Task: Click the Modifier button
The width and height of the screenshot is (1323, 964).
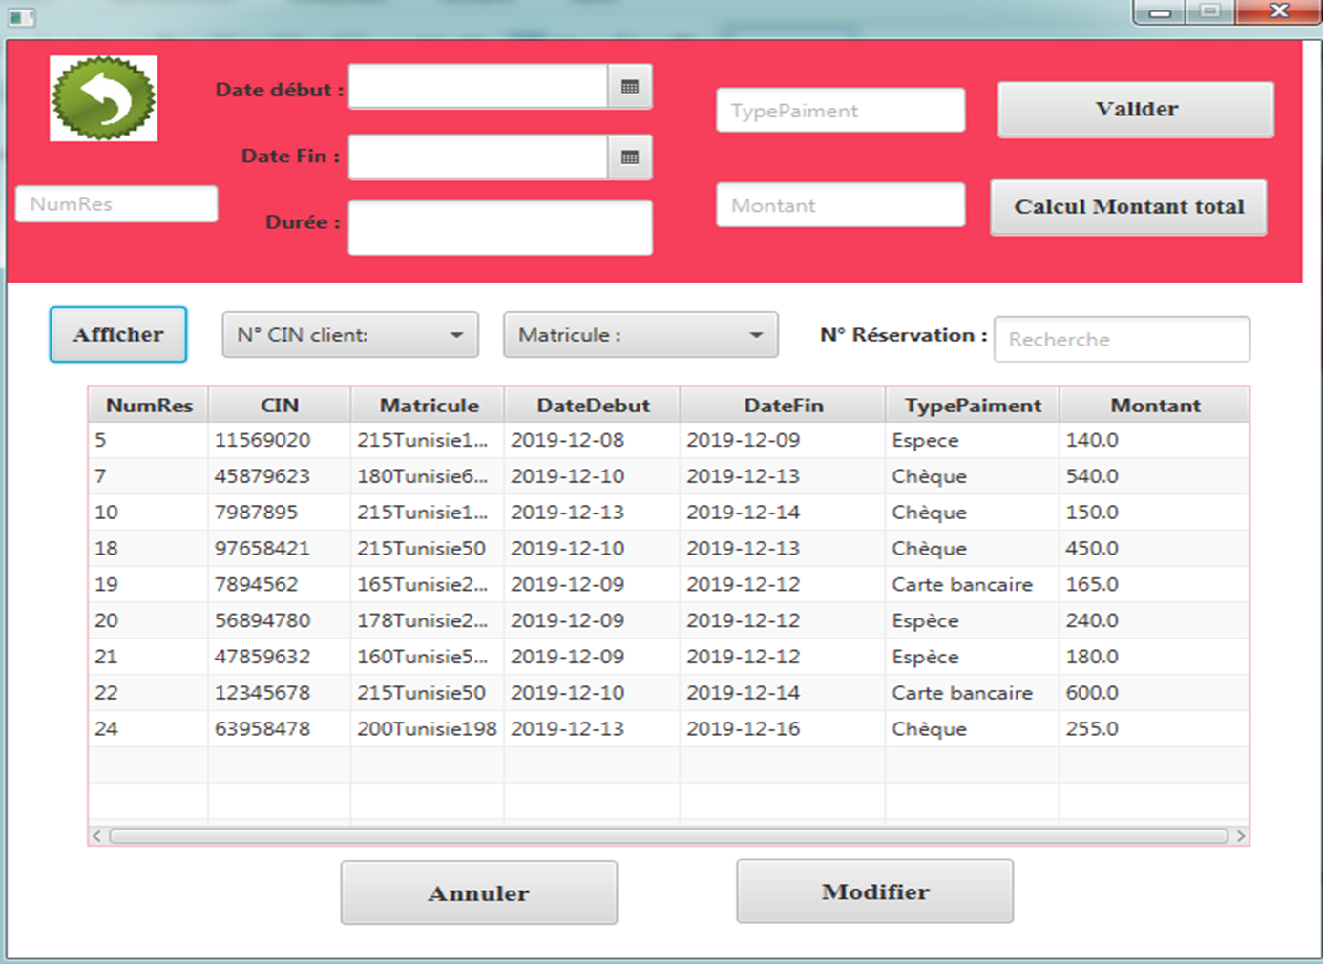Action: (873, 891)
